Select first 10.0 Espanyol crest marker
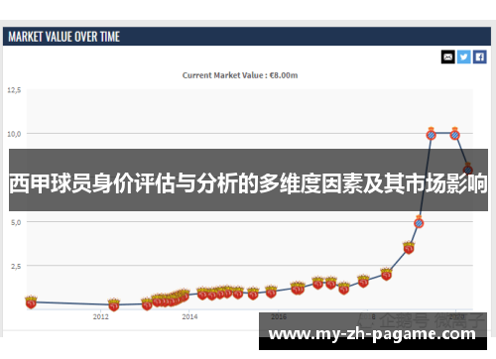Viewport: 496px width, 359px height. point(431,134)
